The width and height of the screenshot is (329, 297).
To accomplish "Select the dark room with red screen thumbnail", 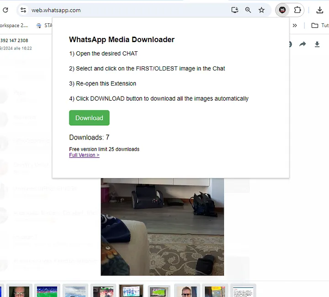I will pyautogui.click(x=103, y=291).
